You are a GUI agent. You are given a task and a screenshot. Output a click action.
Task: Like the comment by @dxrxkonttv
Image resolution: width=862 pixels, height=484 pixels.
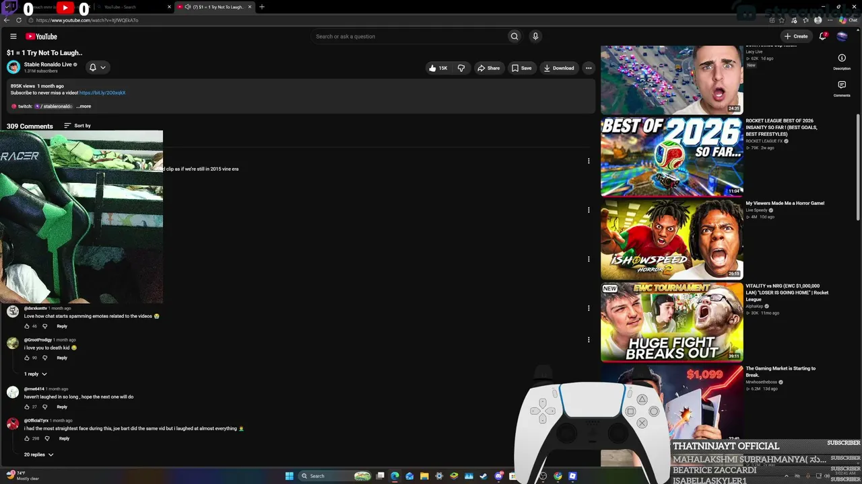click(x=27, y=326)
